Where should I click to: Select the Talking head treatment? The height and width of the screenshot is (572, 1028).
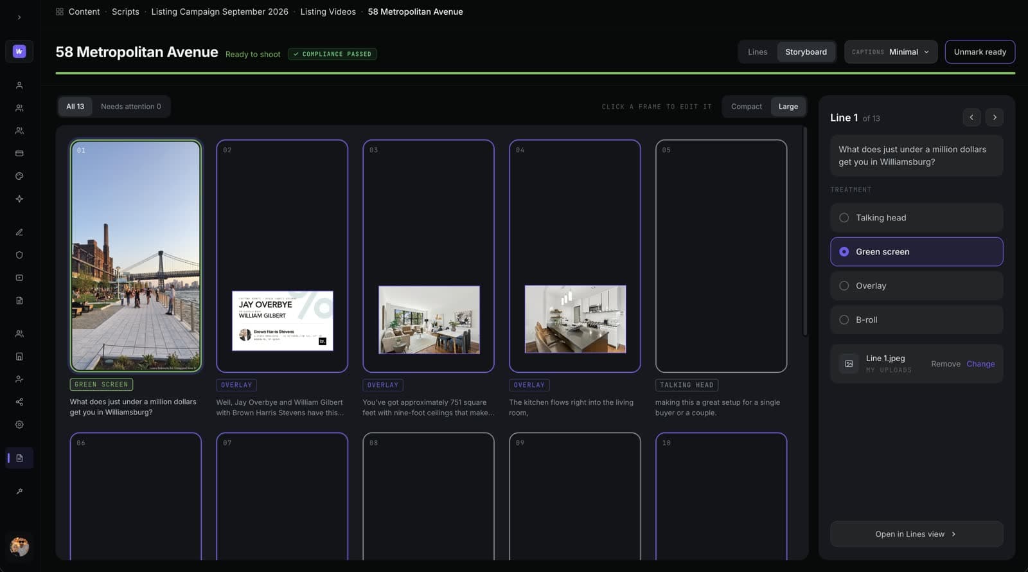click(x=916, y=218)
